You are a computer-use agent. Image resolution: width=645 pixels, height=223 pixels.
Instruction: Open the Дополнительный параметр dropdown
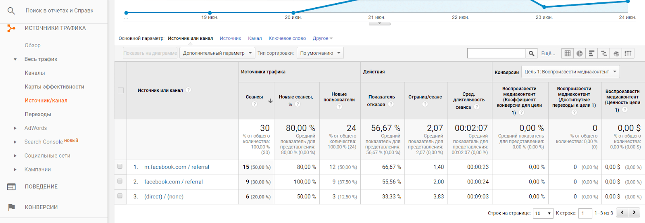(x=217, y=53)
